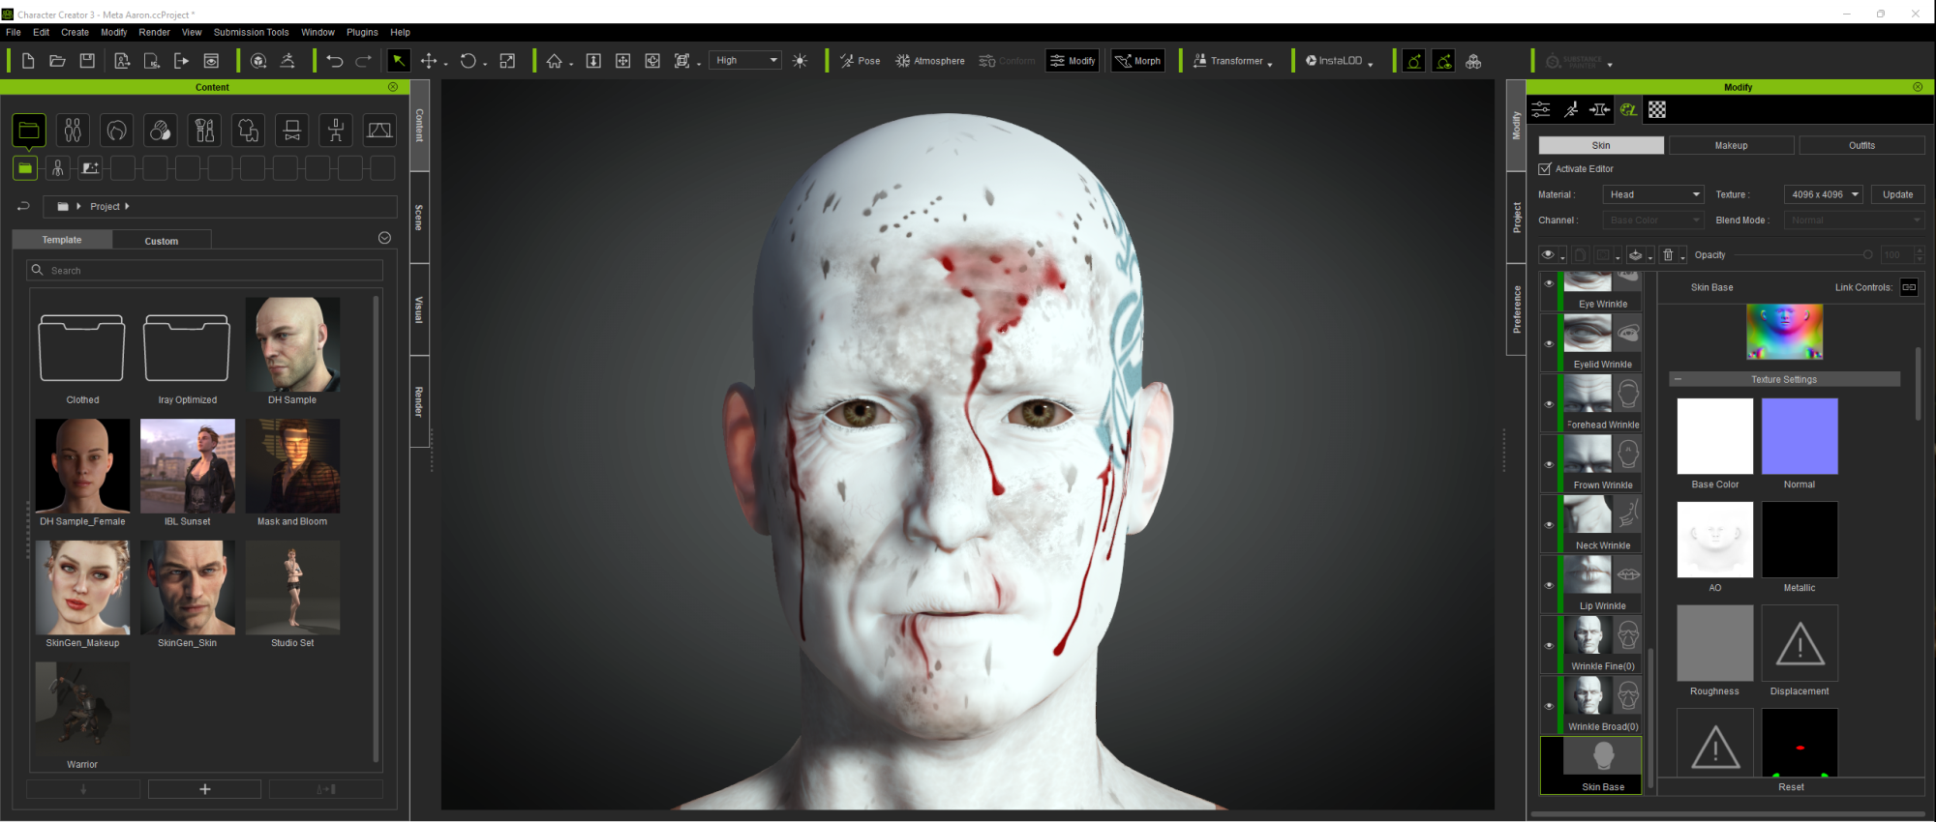Create a new project from toolbar
The height and width of the screenshot is (822, 1936).
(x=28, y=61)
